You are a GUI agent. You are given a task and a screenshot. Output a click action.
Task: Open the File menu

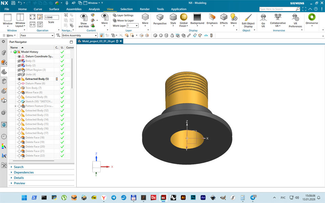(x=7, y=9)
